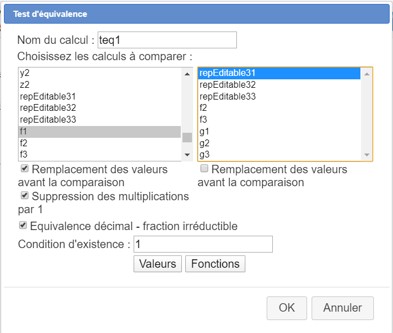Image resolution: width=393 pixels, height=333 pixels.
Task: Open the Fonctions button
Action: coord(215,264)
